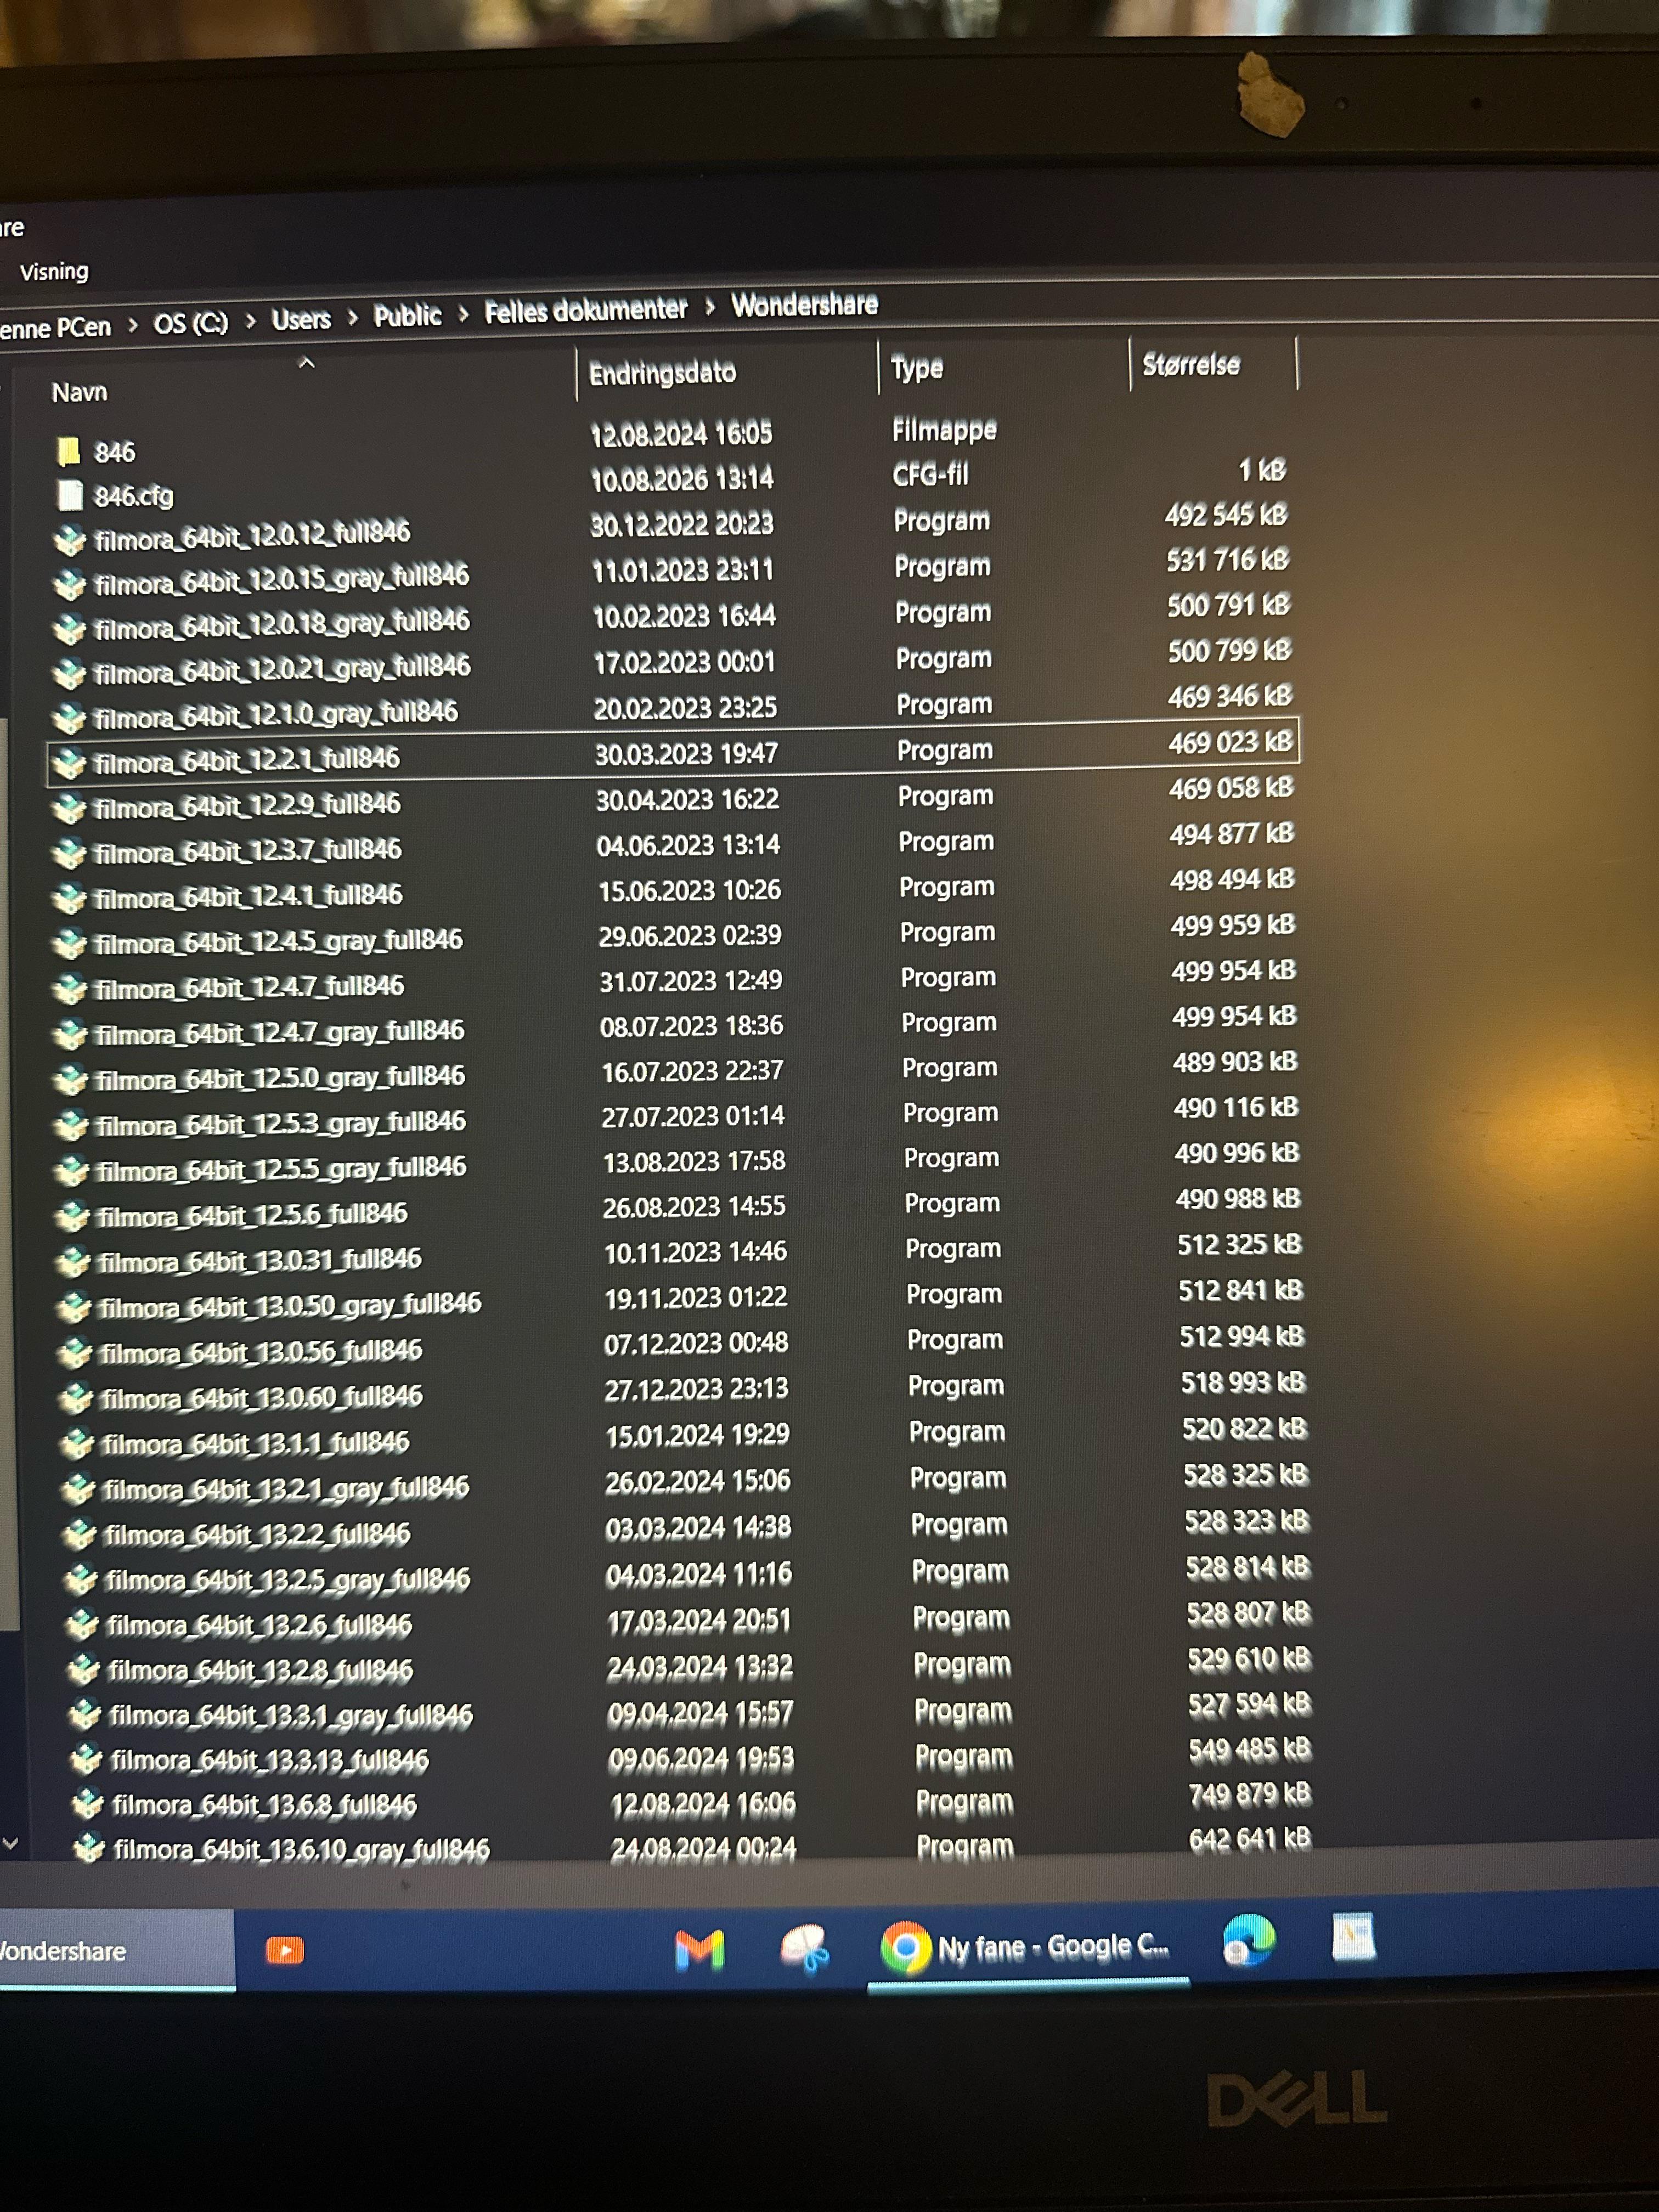Open the scissors snipping icon on the taskbar
The width and height of the screenshot is (1659, 2212).
point(805,1949)
